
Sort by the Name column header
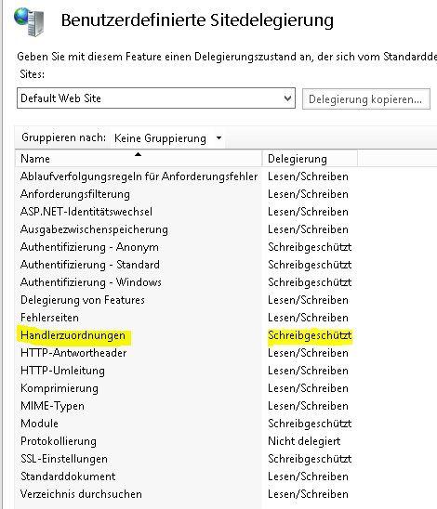pos(139,159)
